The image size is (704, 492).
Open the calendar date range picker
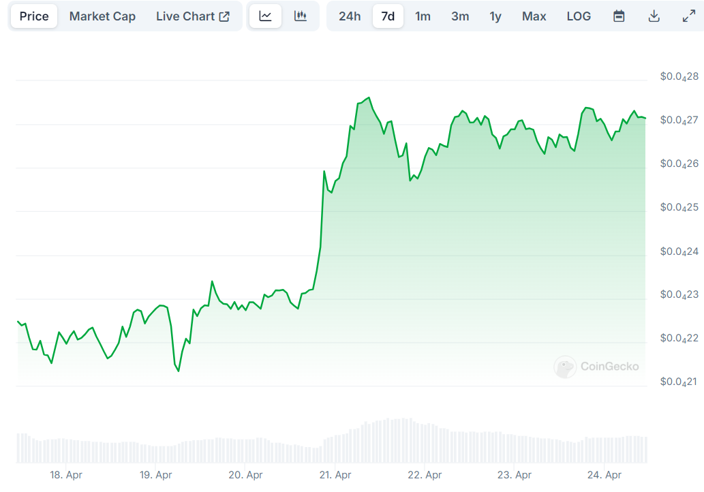[x=619, y=16]
